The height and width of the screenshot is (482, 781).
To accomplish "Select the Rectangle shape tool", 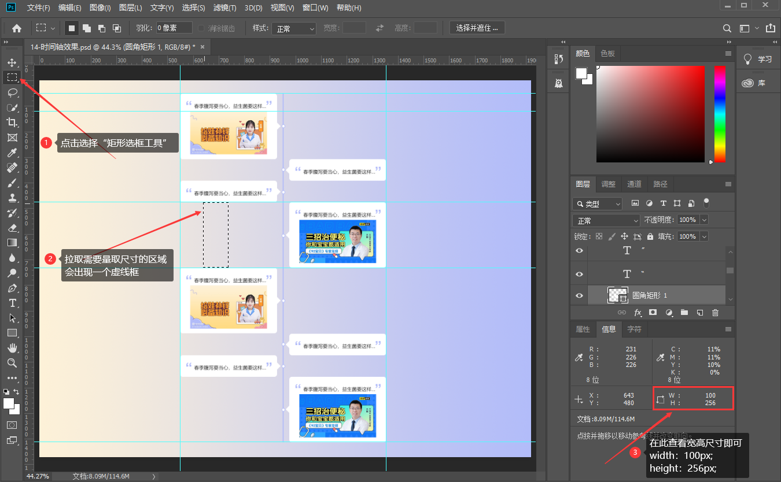I will pyautogui.click(x=12, y=333).
